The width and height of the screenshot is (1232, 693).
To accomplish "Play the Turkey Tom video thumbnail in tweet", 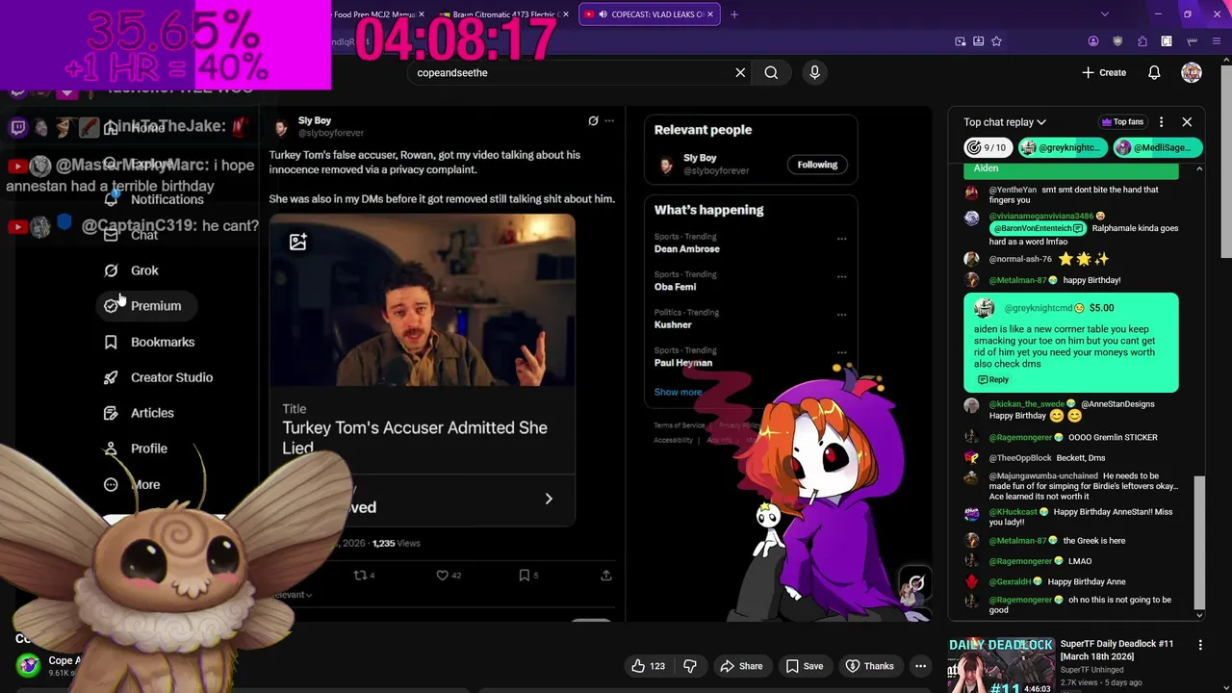I will (x=423, y=300).
